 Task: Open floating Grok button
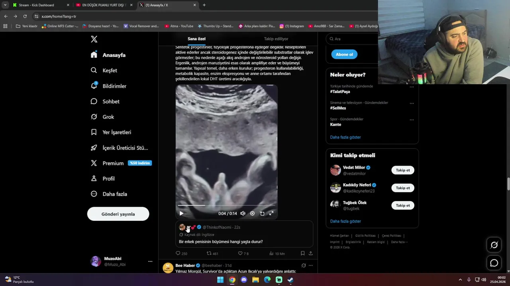click(x=494, y=245)
